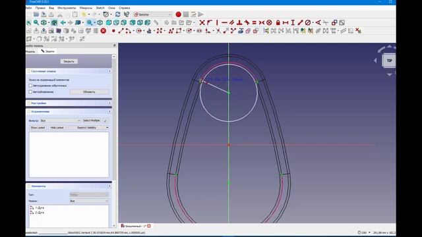This screenshot has height=237, width=422.
Task: Apply the symmetric constraint tool
Action: pos(261,22)
